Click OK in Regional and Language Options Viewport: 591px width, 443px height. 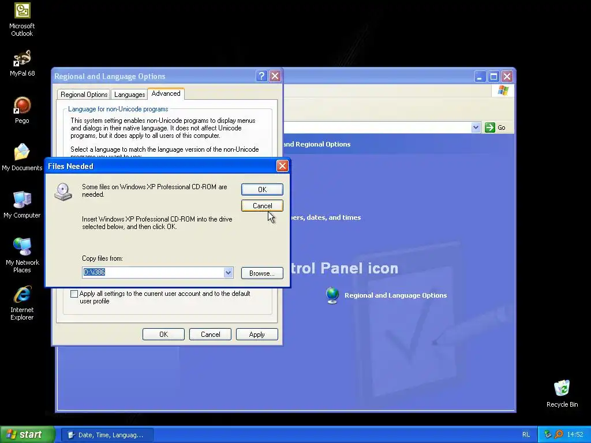(x=163, y=335)
